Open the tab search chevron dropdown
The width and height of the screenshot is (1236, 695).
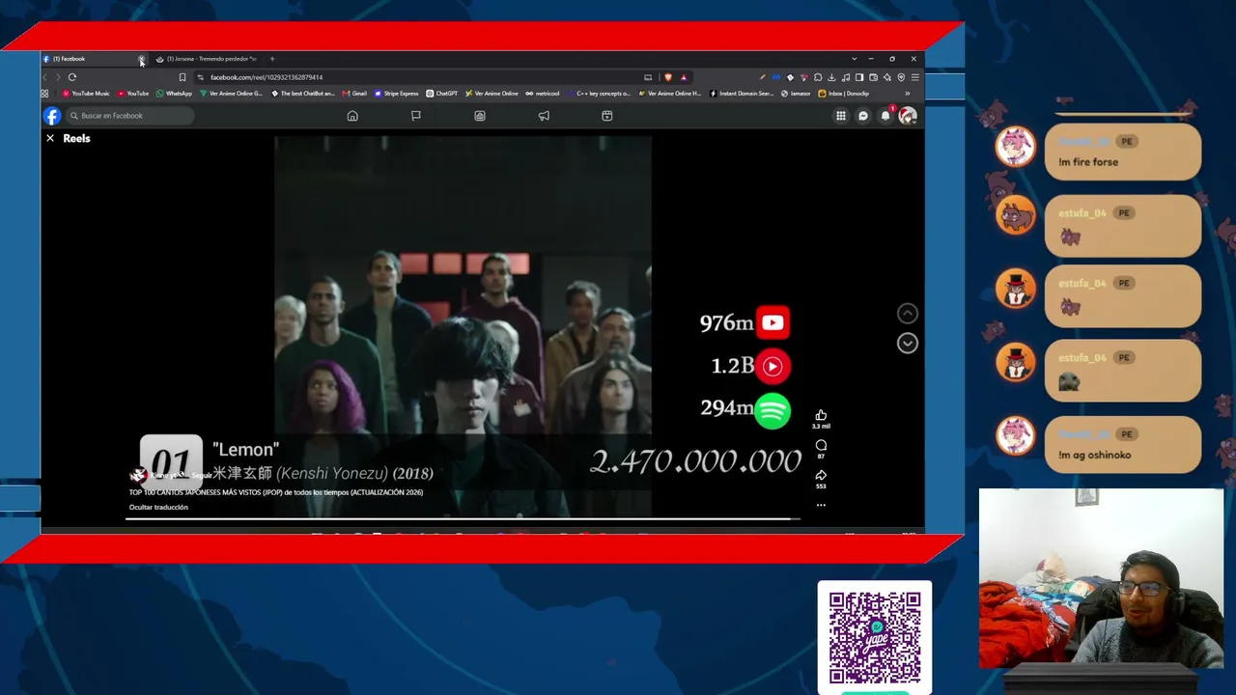(x=854, y=59)
